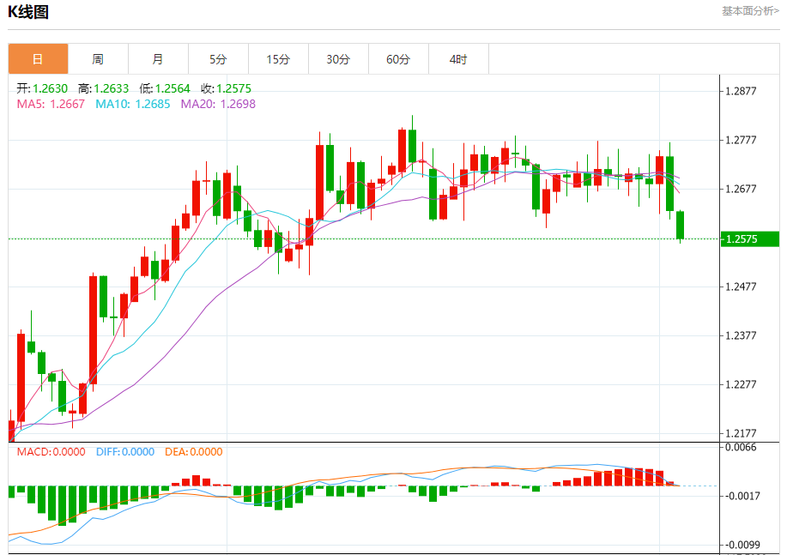Image resolution: width=787 pixels, height=555 pixels.
Task: Click the MA10 legend label
Action: point(133,104)
